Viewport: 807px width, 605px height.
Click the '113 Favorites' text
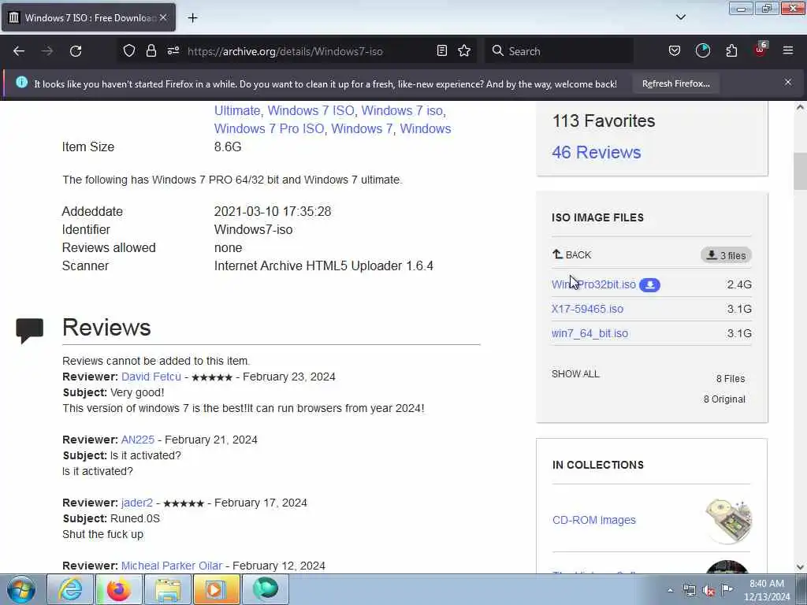pyautogui.click(x=604, y=121)
